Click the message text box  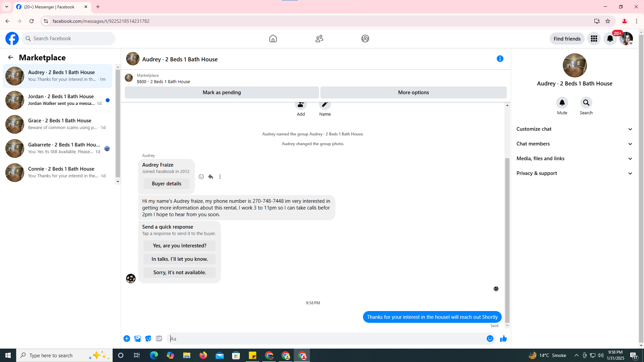[326, 339]
